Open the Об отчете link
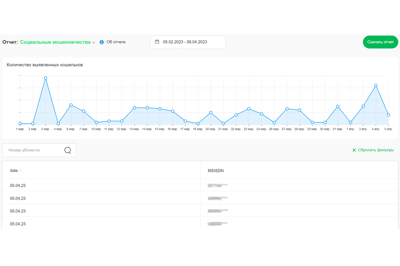This screenshot has width=400, height=266. 116,42
